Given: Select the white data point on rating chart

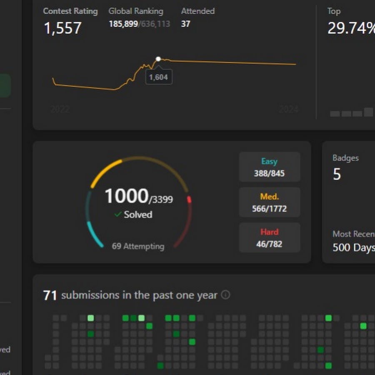Looking at the screenshot, I should tap(158, 59).
